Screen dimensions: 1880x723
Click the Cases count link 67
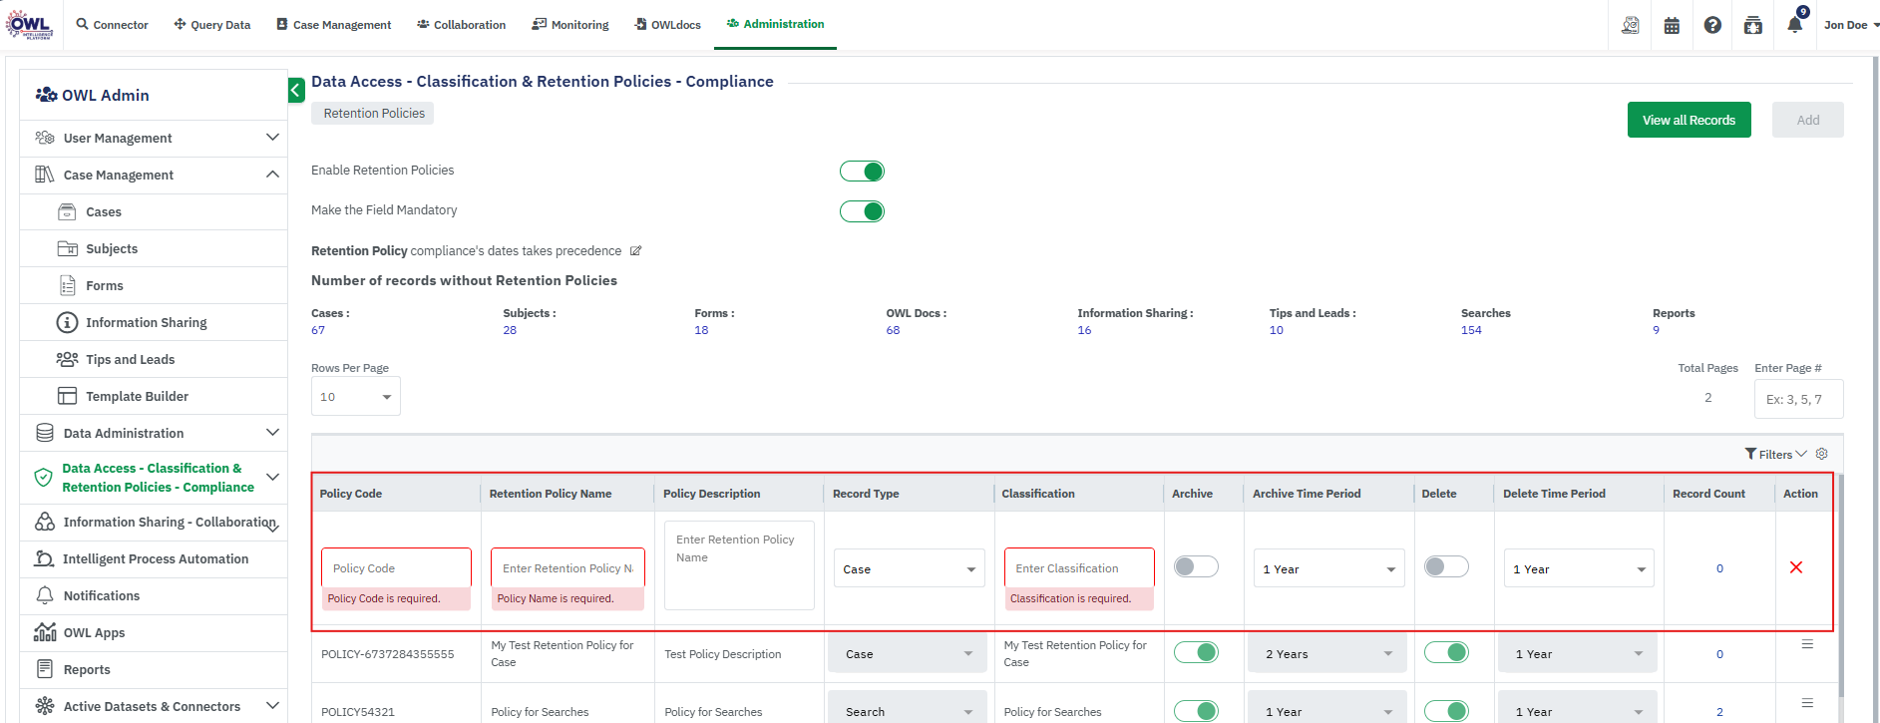(x=318, y=330)
